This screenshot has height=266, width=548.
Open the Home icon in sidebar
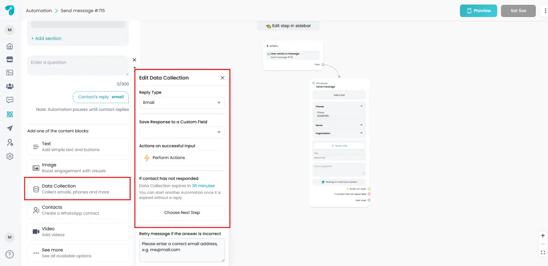click(10, 46)
